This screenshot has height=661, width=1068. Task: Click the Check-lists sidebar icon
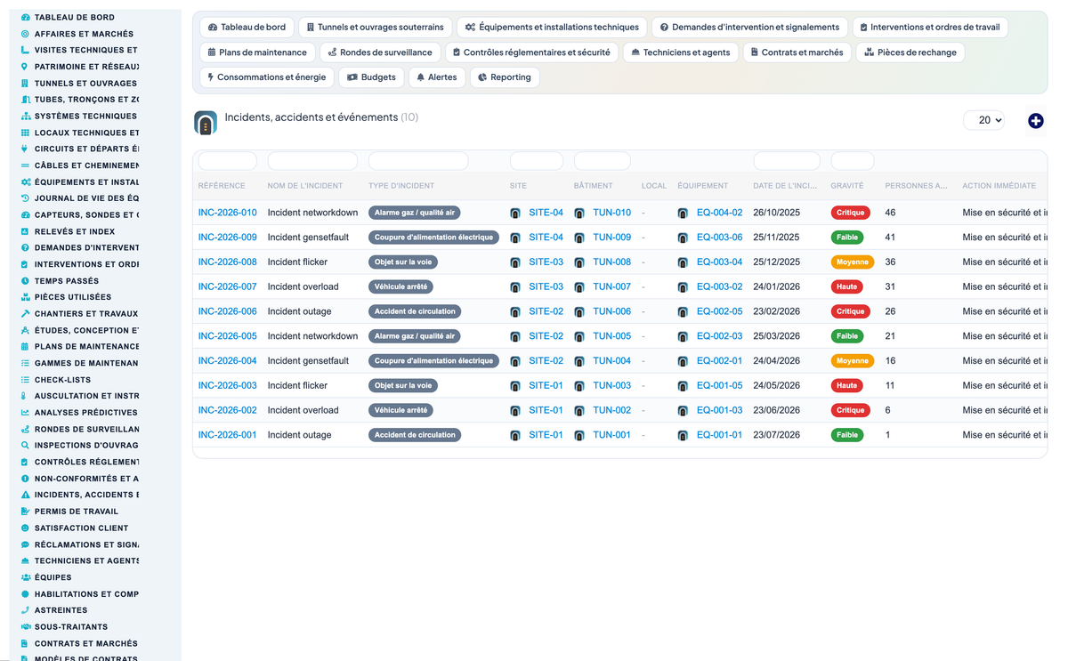point(25,379)
